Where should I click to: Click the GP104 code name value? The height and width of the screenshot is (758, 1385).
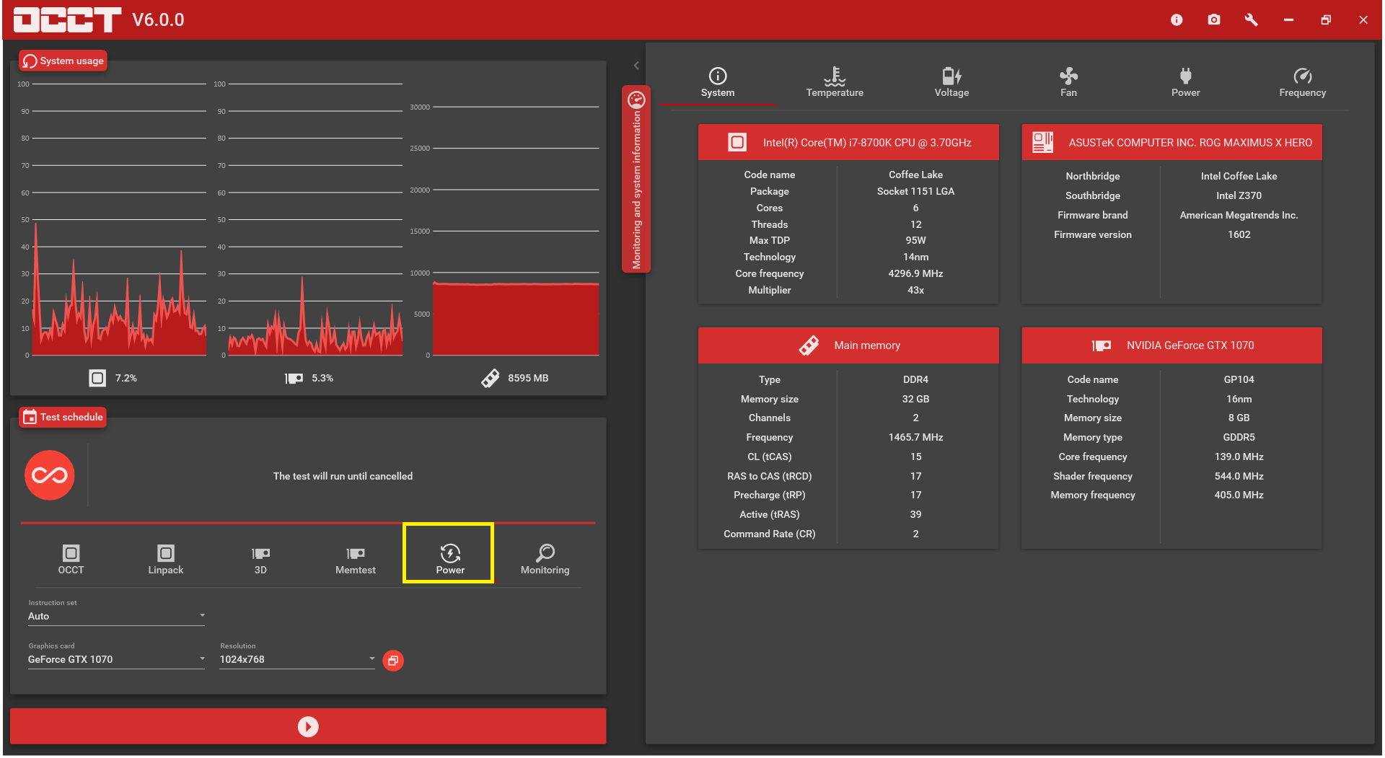click(1239, 379)
